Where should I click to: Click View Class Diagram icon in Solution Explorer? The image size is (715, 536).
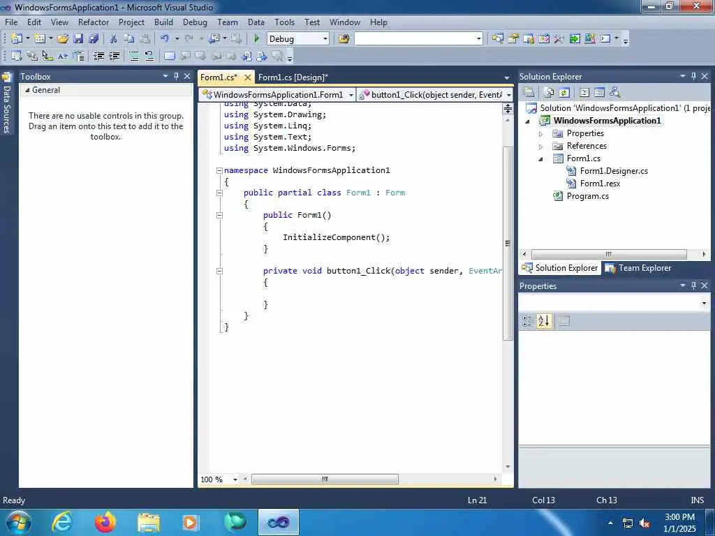click(x=615, y=93)
